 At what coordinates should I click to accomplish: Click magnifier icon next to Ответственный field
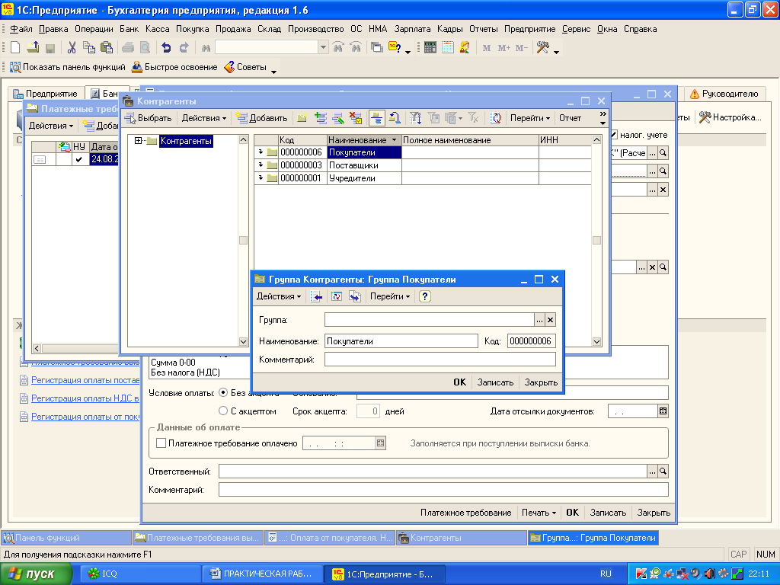point(663,471)
